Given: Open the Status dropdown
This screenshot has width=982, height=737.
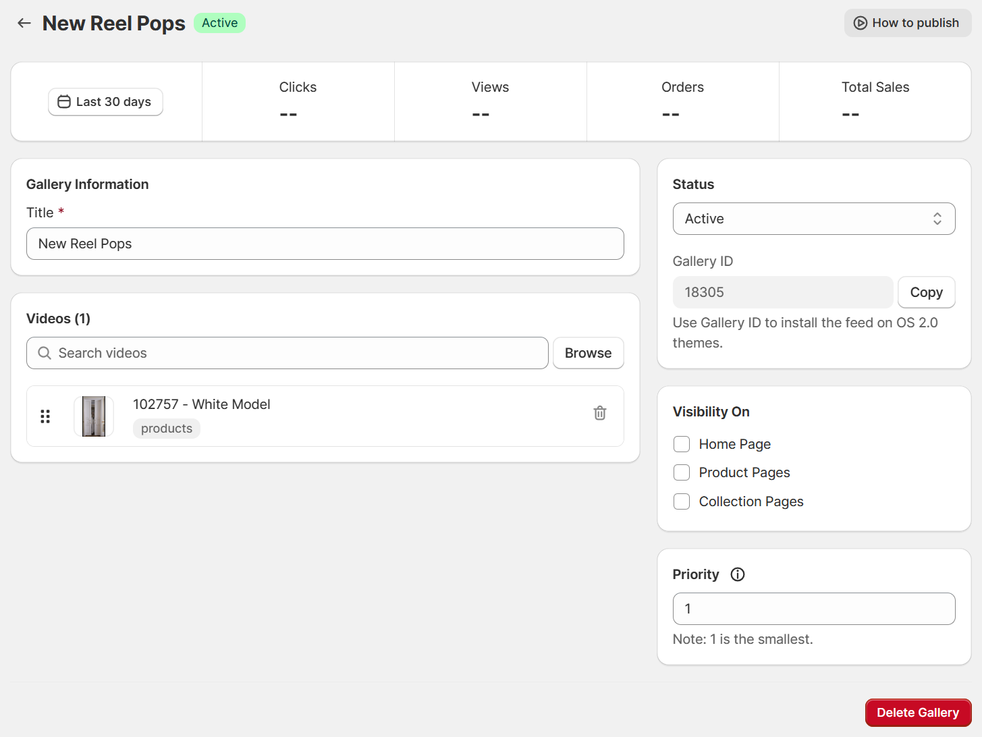Looking at the screenshot, I should tap(813, 219).
